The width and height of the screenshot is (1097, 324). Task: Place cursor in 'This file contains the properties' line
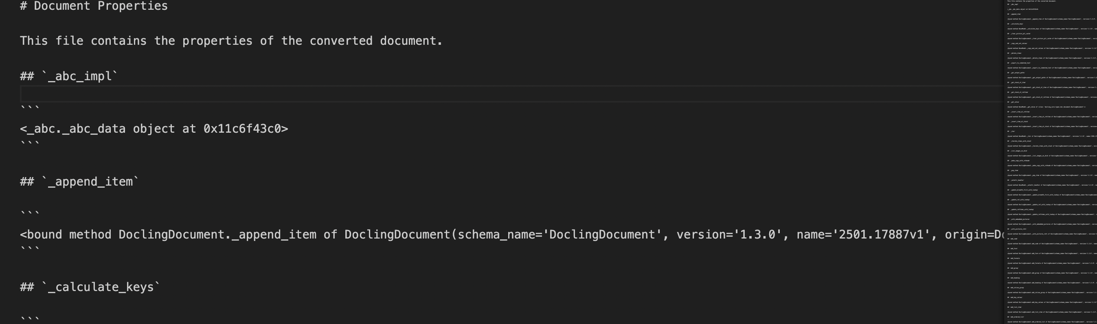pyautogui.click(x=136, y=41)
